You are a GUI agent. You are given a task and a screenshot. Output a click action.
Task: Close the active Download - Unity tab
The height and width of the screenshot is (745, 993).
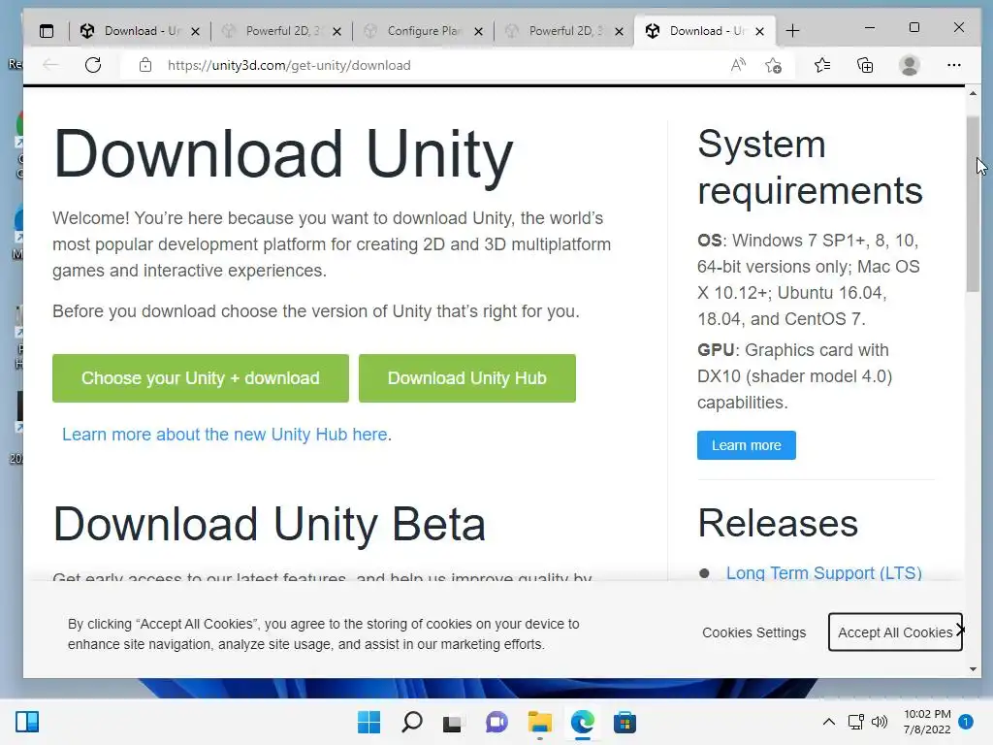point(760,31)
